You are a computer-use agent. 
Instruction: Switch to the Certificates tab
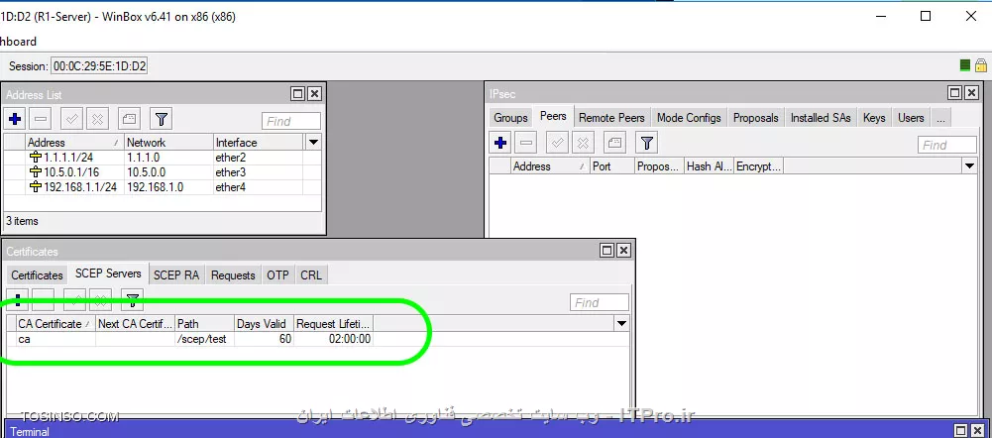tap(37, 275)
